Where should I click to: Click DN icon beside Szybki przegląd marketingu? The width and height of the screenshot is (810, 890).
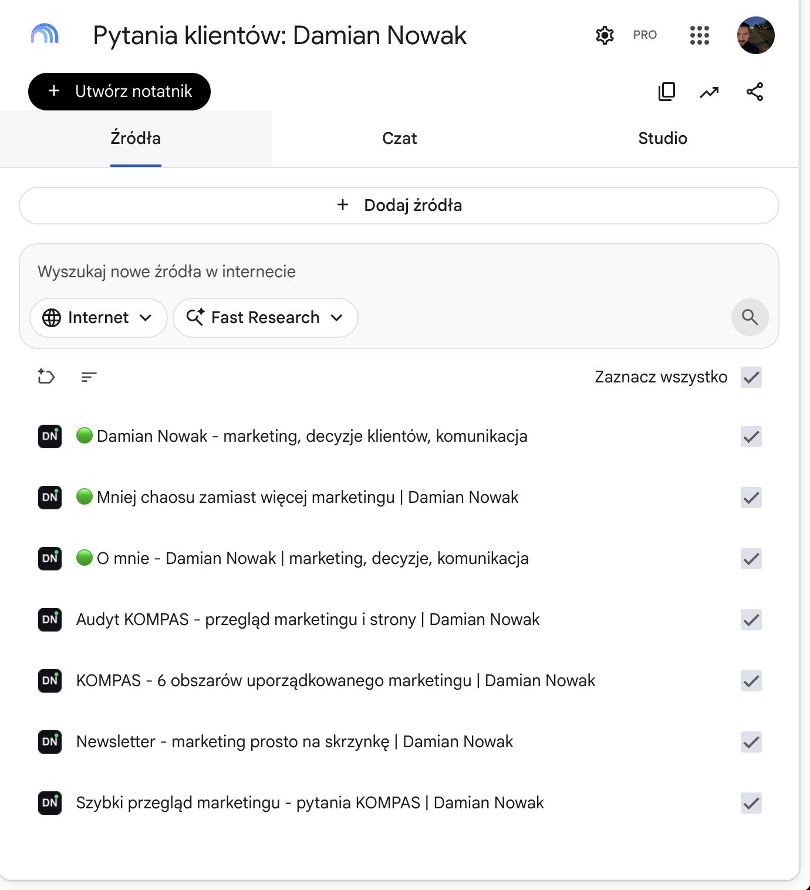(50, 802)
